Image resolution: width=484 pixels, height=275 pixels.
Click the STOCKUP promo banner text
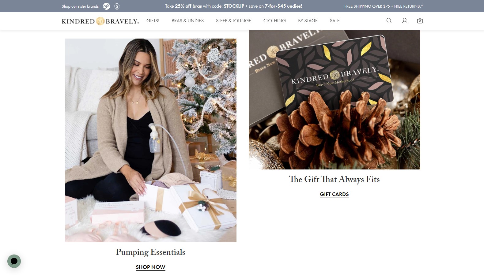[x=233, y=6]
